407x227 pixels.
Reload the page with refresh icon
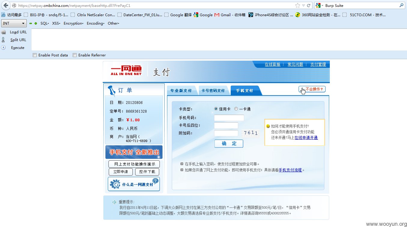(308, 5)
